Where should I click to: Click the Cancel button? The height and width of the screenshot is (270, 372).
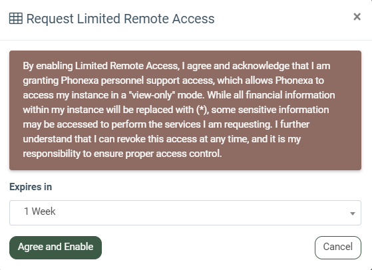point(338,247)
